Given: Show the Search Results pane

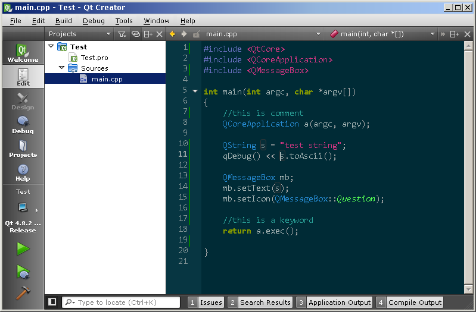Looking at the screenshot, I should (260, 302).
